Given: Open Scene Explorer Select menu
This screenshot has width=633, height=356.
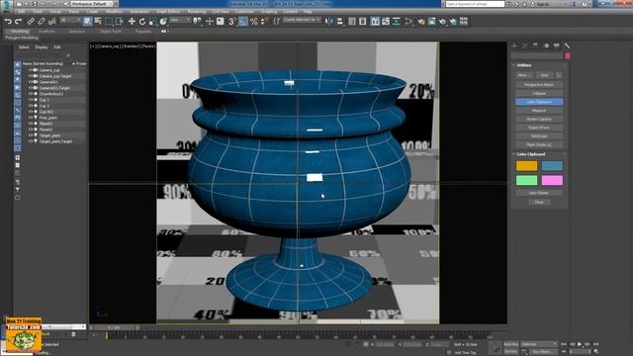Looking at the screenshot, I should pyautogui.click(x=24, y=47).
